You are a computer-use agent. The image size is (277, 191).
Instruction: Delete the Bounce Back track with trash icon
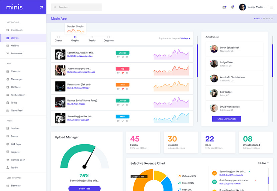click(x=127, y=105)
